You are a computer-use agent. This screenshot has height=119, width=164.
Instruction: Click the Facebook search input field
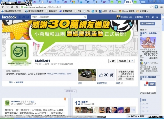(x=57, y=17)
